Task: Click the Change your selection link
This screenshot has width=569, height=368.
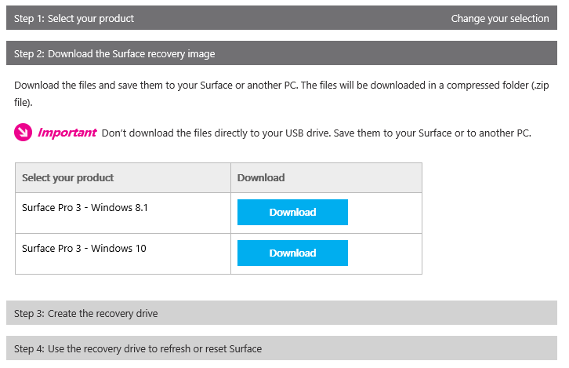Action: pos(499,18)
